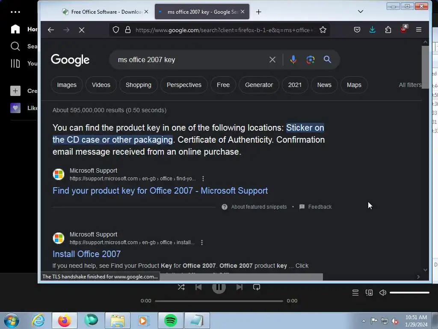The height and width of the screenshot is (329, 438).
Task: Go to Google homepage logo
Action: 70,60
